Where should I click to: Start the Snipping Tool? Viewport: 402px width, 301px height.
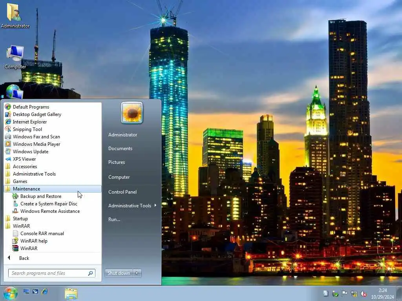click(x=27, y=129)
